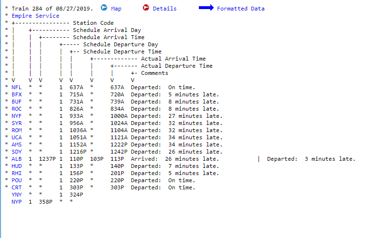The height and width of the screenshot is (238, 372).
Task: Select the SYR station code
Action: (x=16, y=123)
